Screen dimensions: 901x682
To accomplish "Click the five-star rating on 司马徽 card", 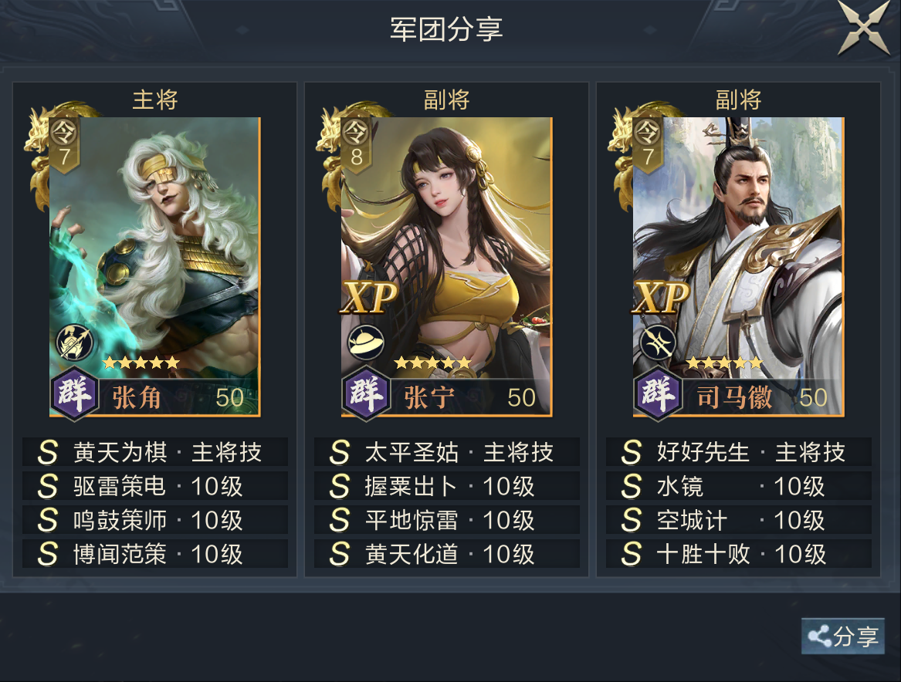I will (724, 363).
